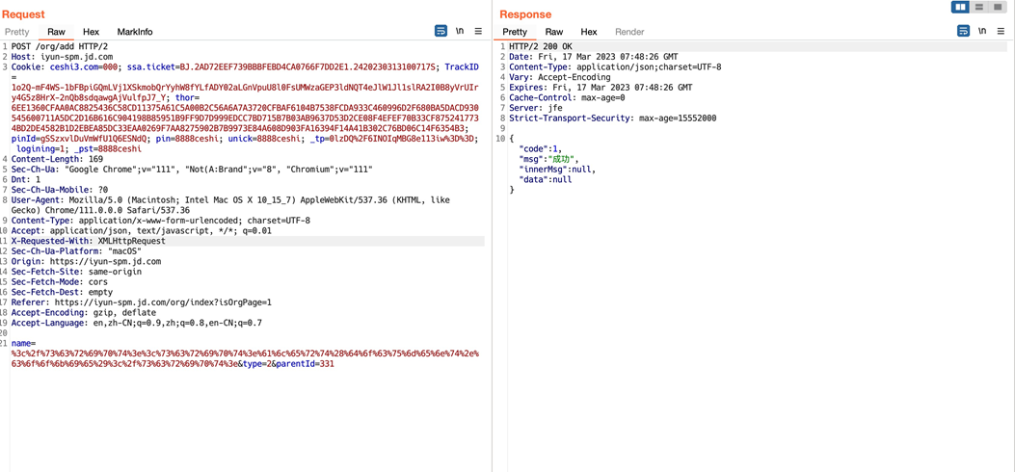This screenshot has height=472, width=1015.
Task: Switch to combined single-pane layout view
Action: point(998,7)
